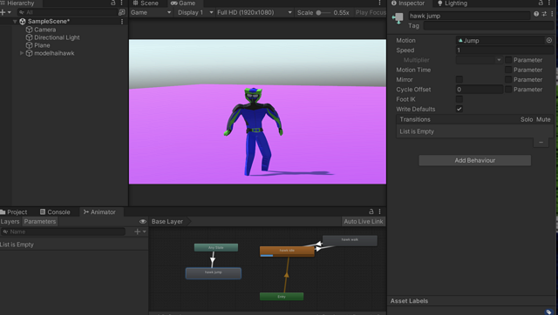558x315 pixels.
Task: Enable the Foot IK checkbox
Action: click(459, 99)
